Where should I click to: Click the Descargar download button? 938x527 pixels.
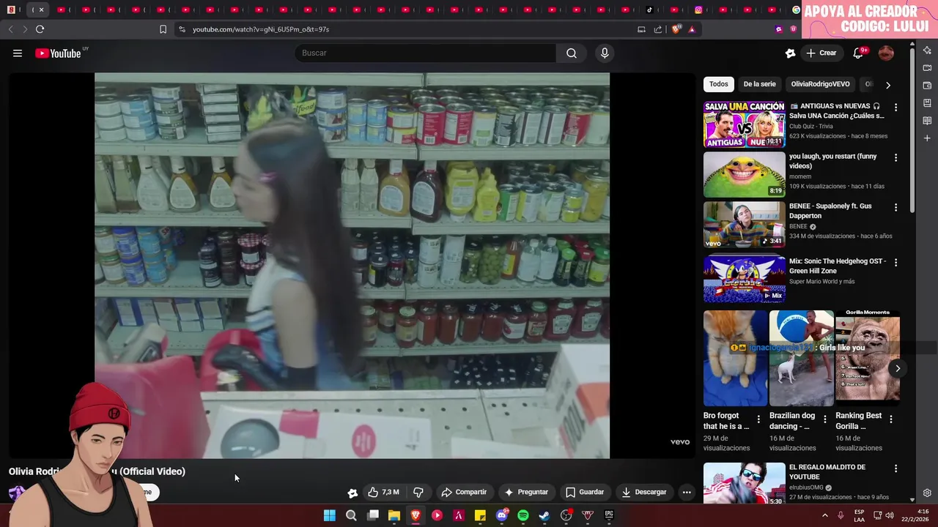(644, 492)
